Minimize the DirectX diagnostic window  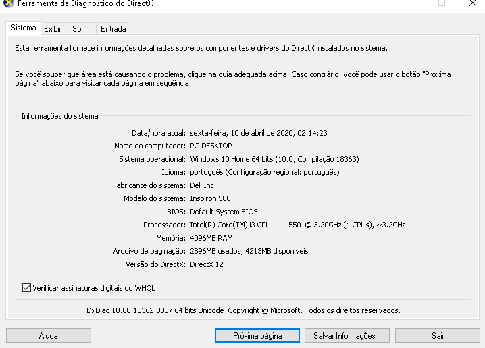[411, 3]
